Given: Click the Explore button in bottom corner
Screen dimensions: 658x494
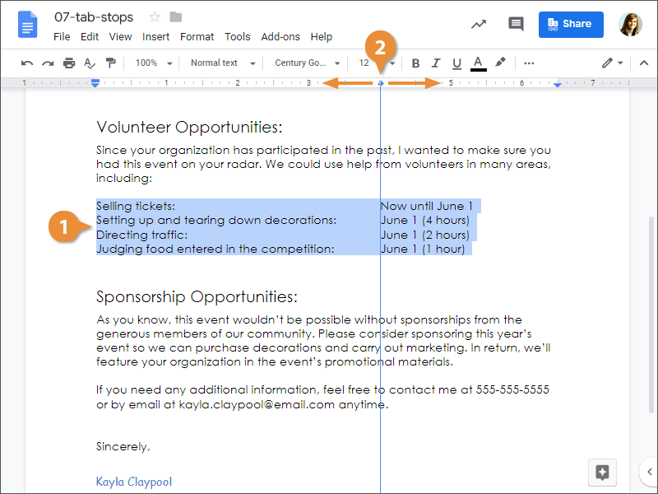Looking at the screenshot, I should pos(602,472).
